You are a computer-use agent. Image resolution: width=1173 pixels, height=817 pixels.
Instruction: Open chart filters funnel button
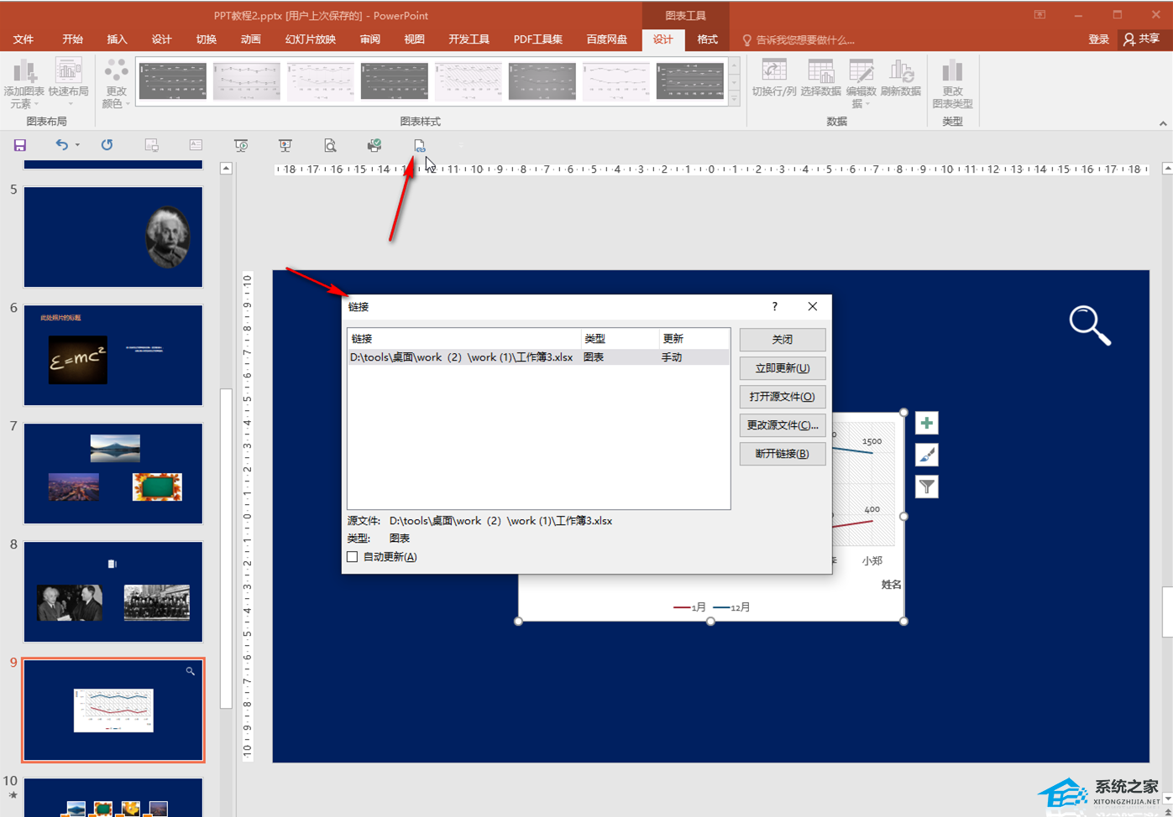pyautogui.click(x=926, y=487)
